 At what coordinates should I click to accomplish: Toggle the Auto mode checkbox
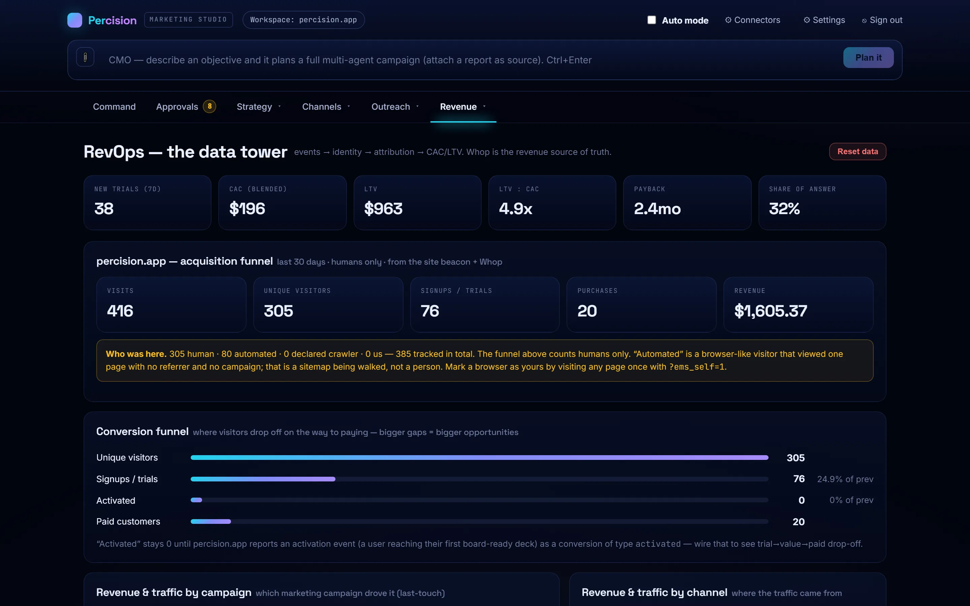coord(652,20)
